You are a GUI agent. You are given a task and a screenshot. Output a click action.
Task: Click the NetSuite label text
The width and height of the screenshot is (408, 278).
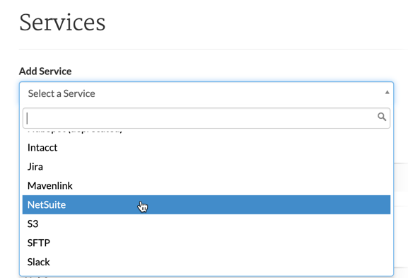(47, 205)
